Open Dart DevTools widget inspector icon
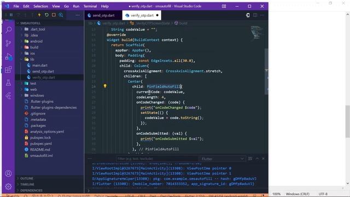 point(61,15)
